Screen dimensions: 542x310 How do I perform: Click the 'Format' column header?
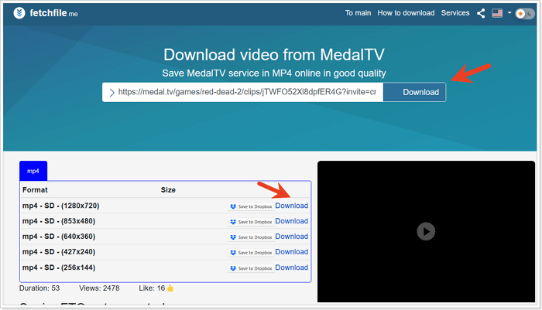(x=35, y=190)
